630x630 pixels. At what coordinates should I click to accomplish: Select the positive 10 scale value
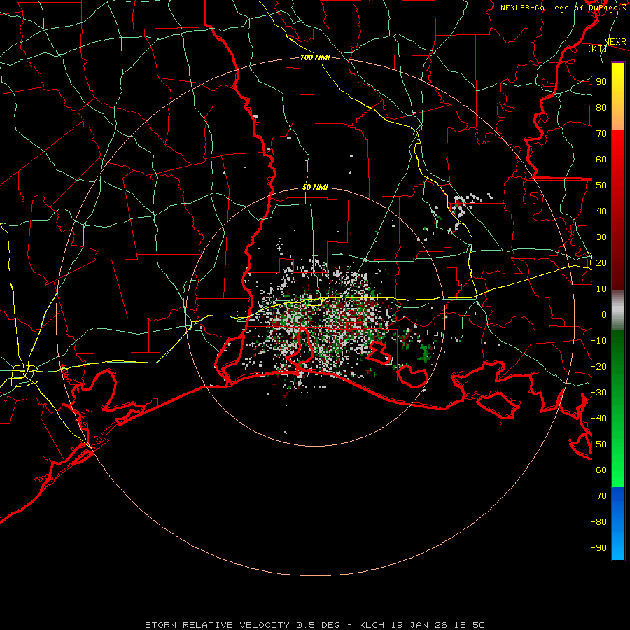pos(601,289)
